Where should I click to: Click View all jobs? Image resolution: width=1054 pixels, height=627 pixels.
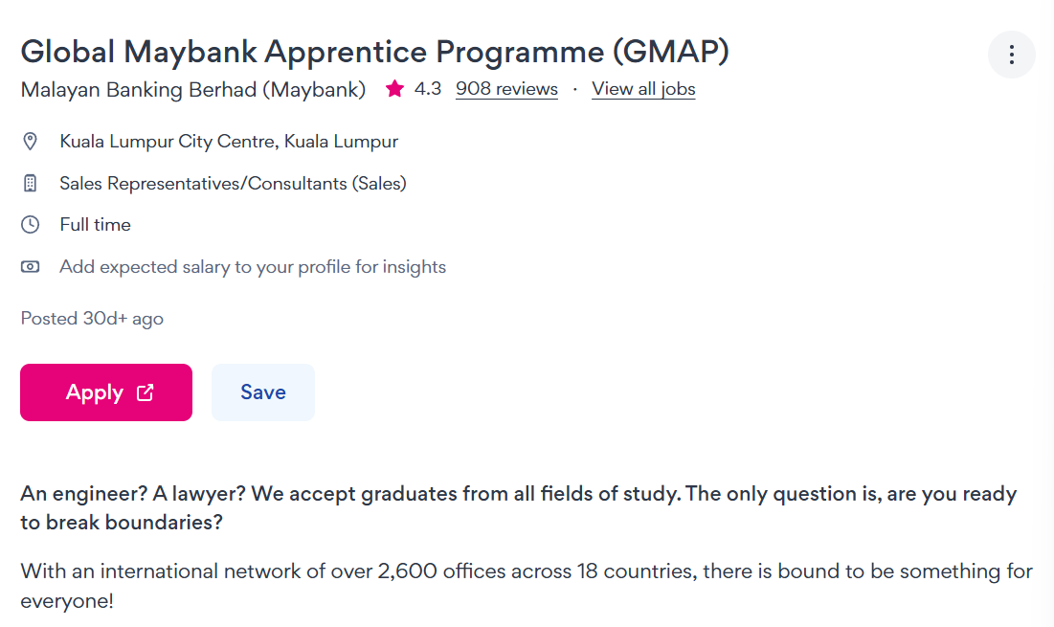pos(642,88)
